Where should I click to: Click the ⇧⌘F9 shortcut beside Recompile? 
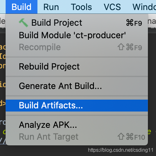[x=130, y=47]
